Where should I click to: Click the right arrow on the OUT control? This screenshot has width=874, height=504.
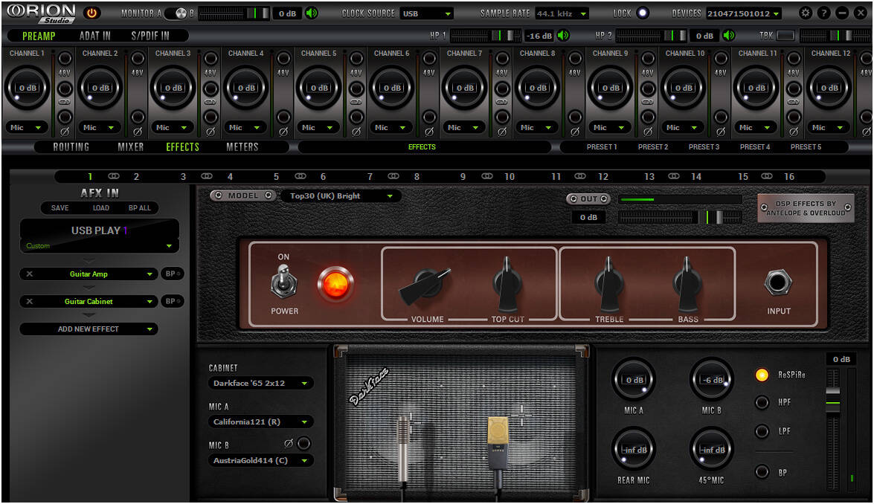click(604, 198)
